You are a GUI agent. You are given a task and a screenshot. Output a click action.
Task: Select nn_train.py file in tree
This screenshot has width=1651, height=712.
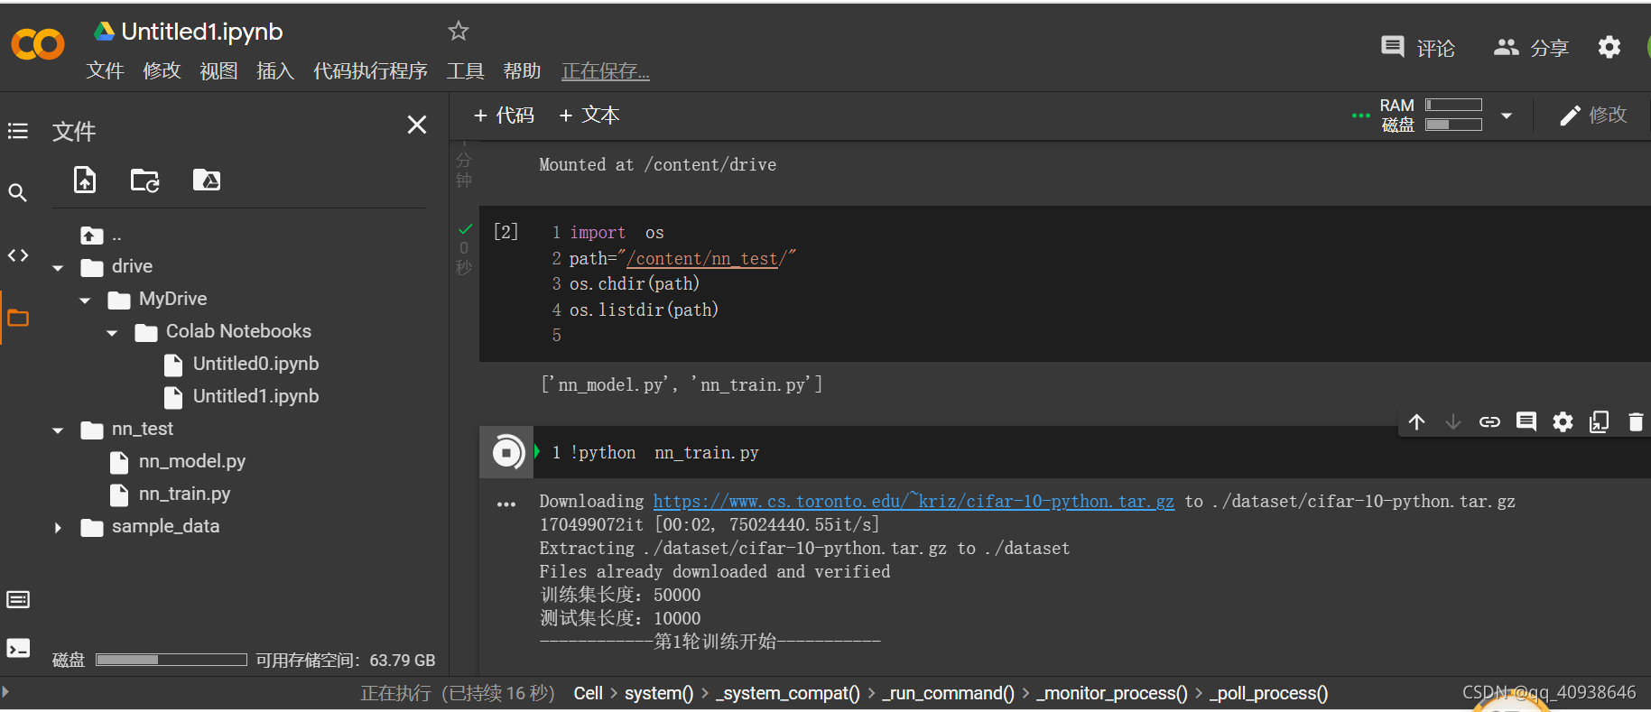[x=184, y=494]
